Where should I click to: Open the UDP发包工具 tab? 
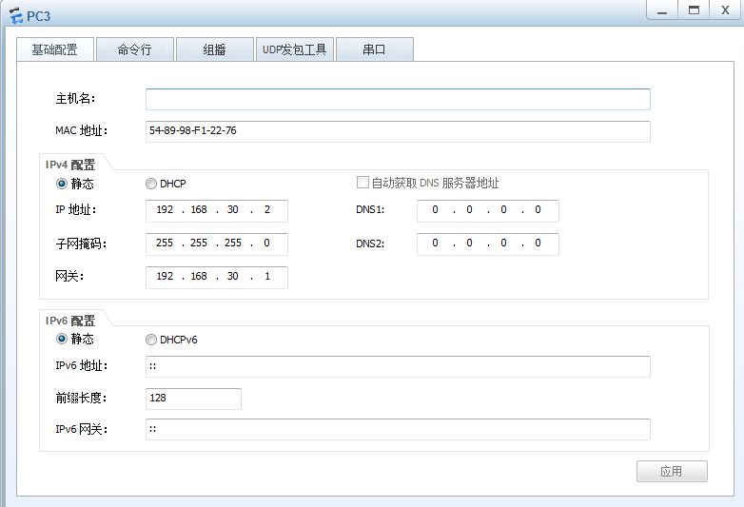[x=295, y=49]
